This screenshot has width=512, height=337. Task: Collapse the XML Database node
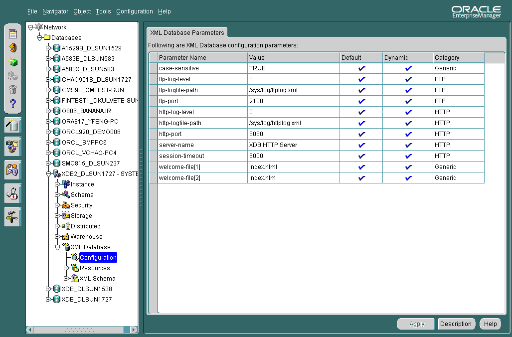click(58, 247)
